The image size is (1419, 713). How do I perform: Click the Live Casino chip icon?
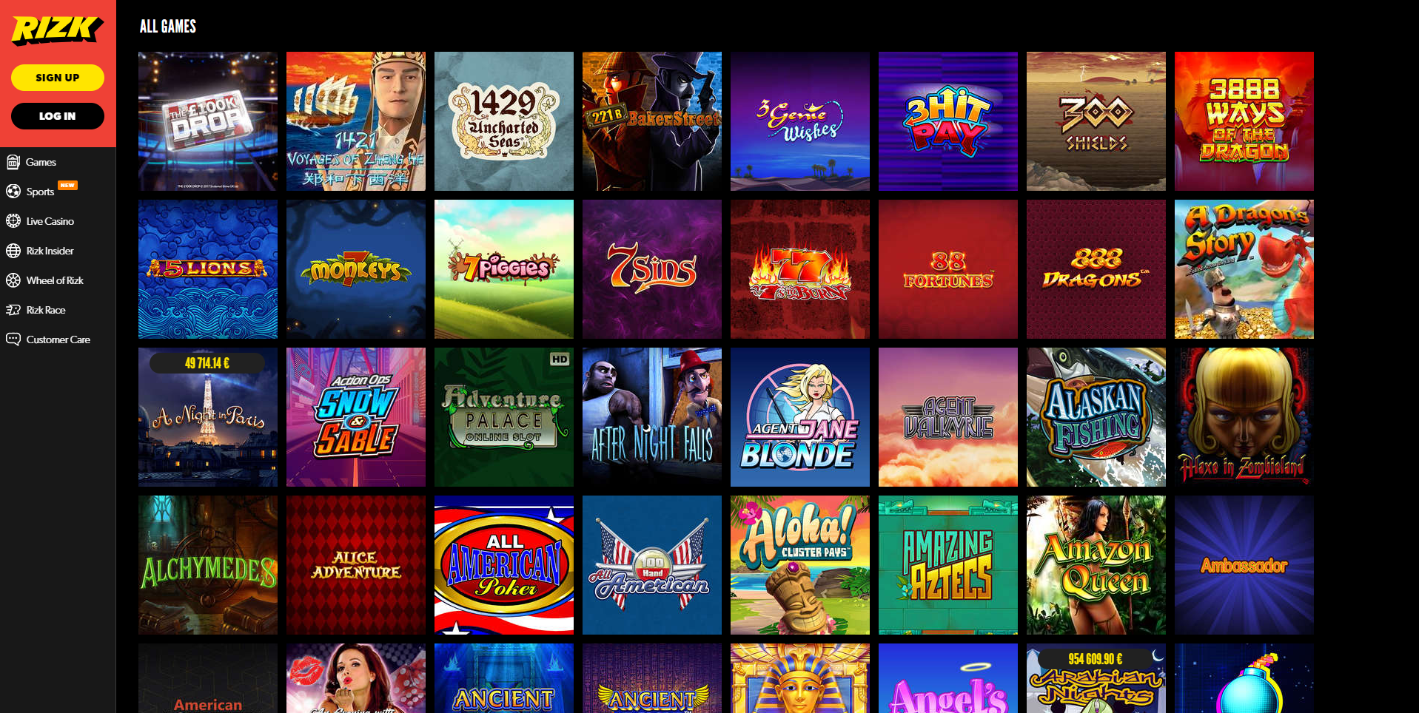tap(13, 221)
